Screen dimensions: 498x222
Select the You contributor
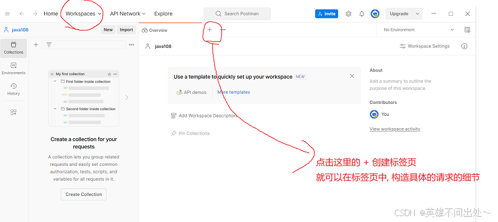[379, 114]
